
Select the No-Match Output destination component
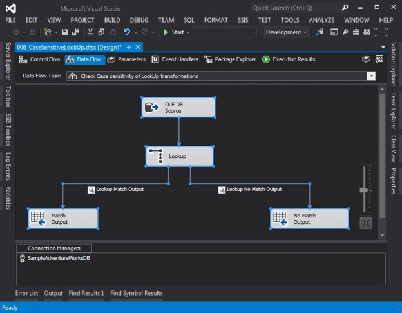click(x=309, y=219)
